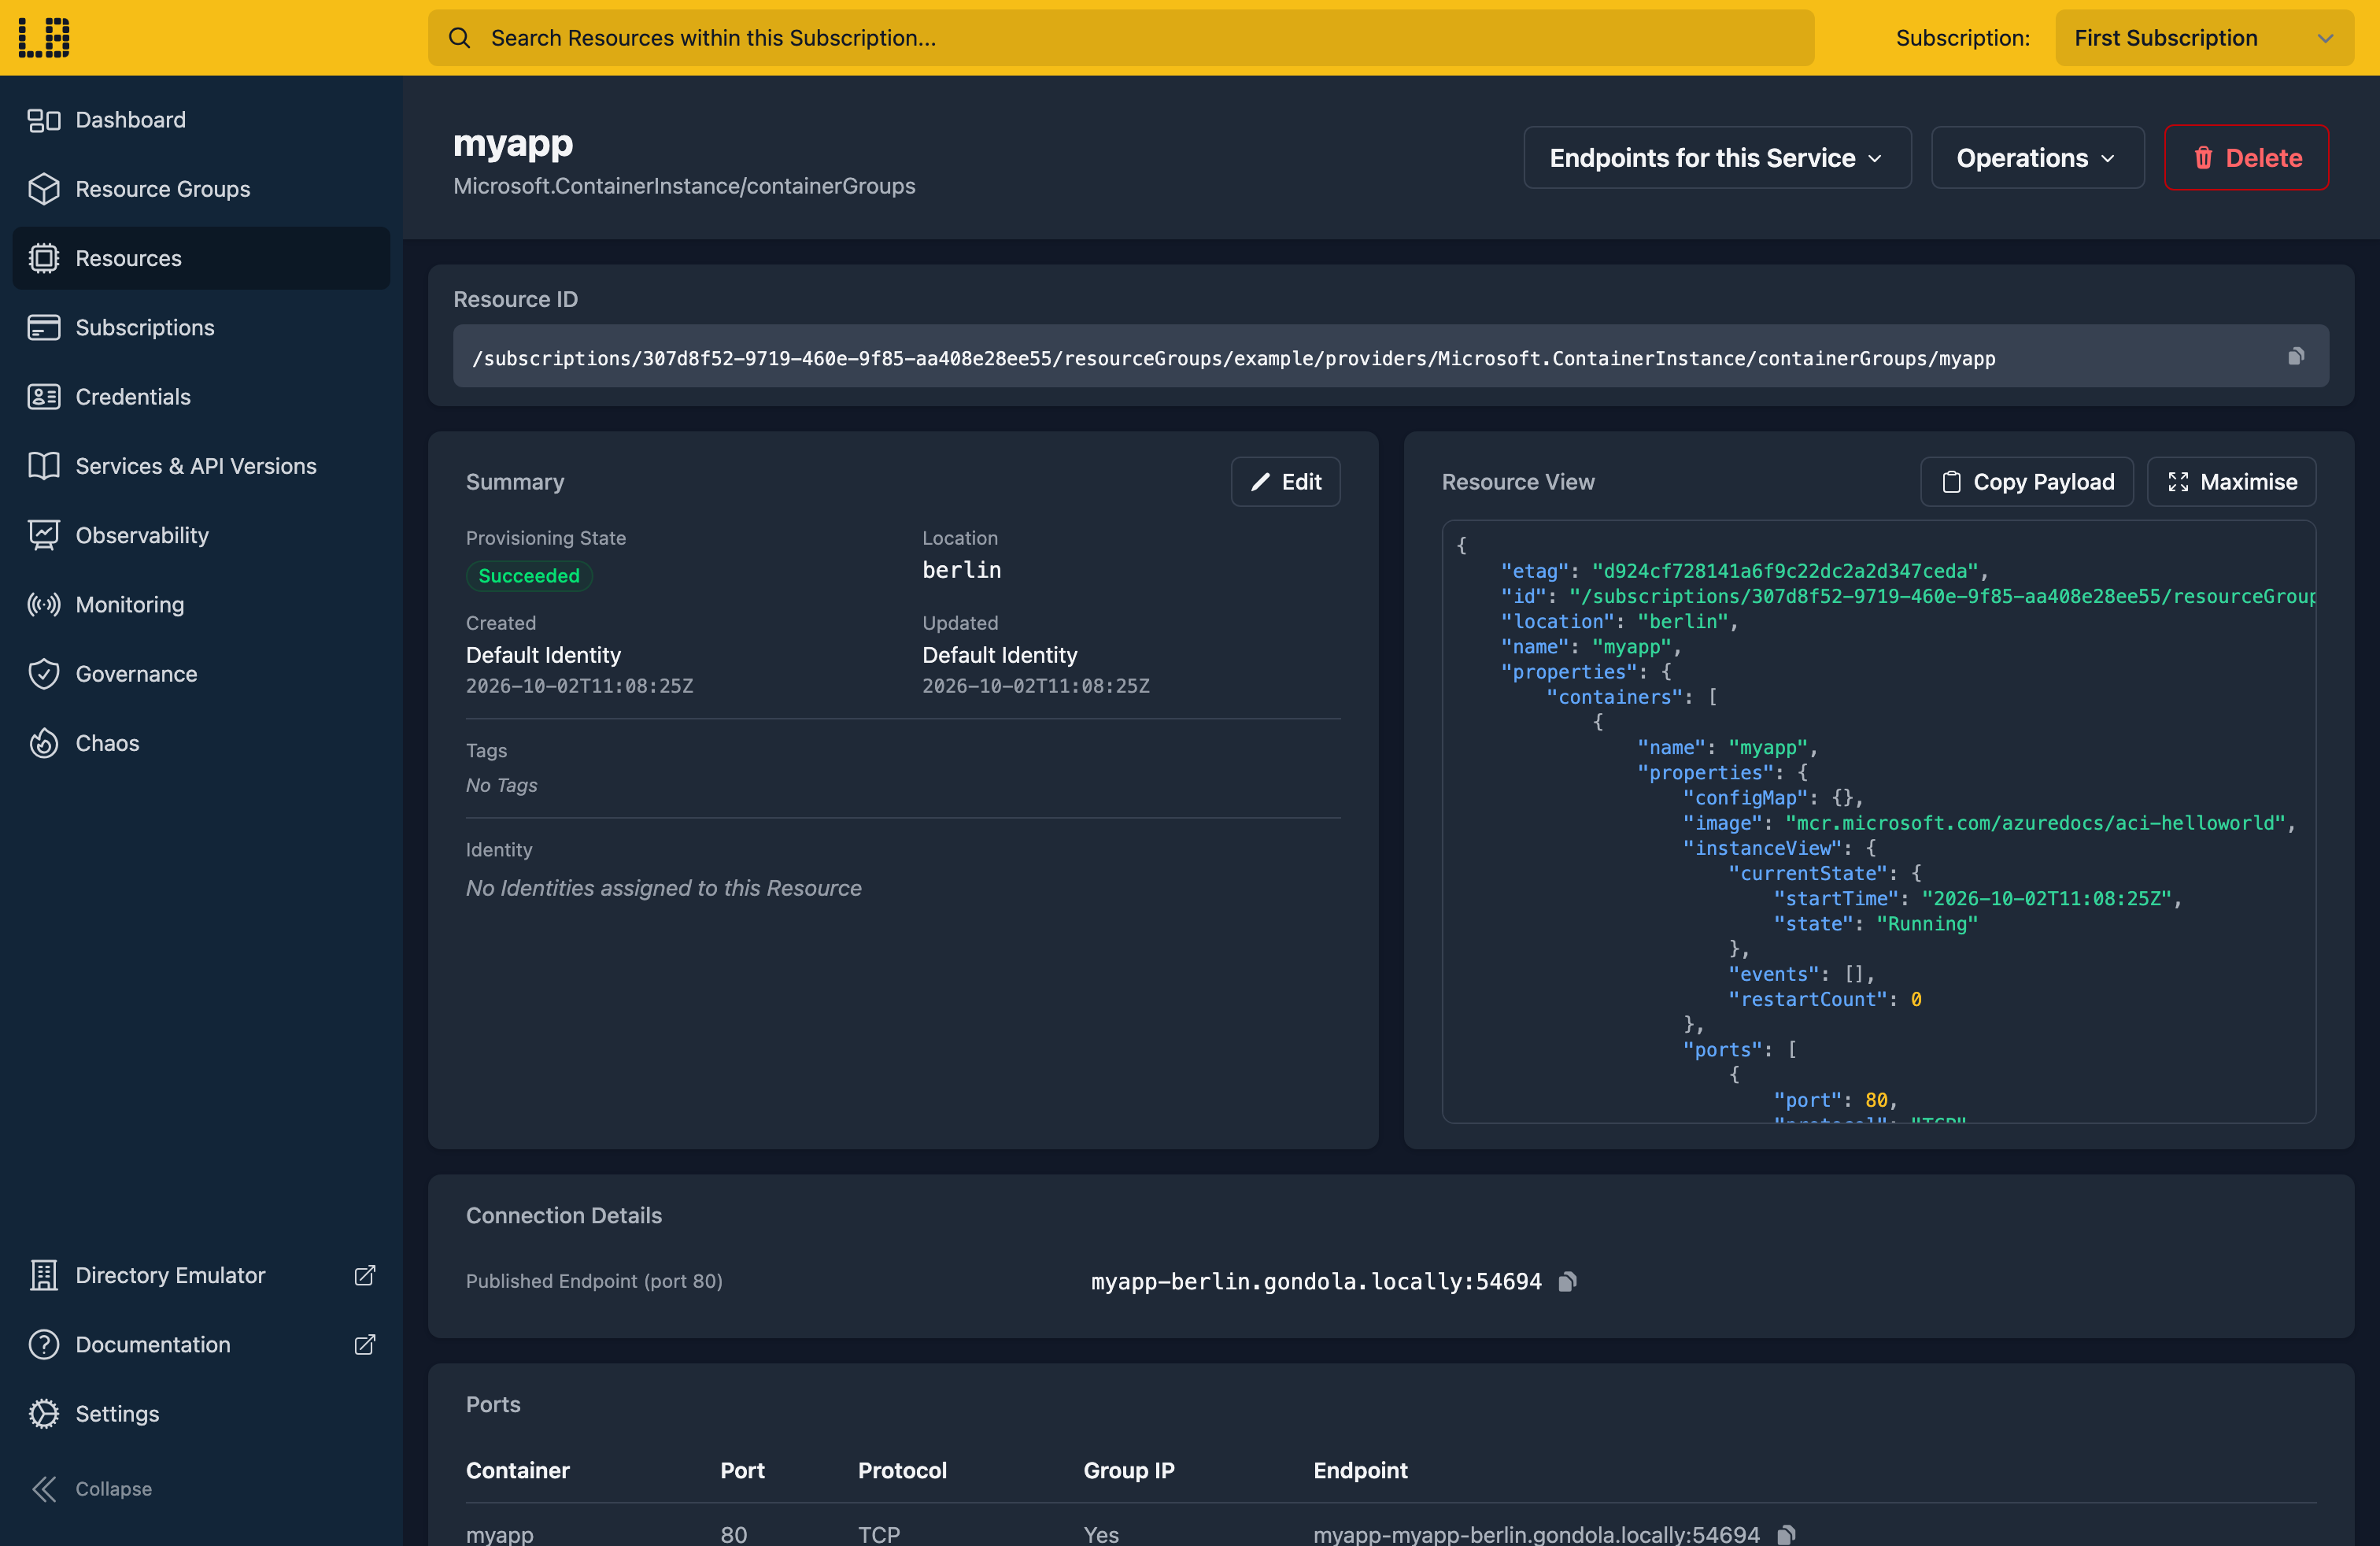Click the Dashboard icon in sidebar
2380x1546 pixels.
44,120
